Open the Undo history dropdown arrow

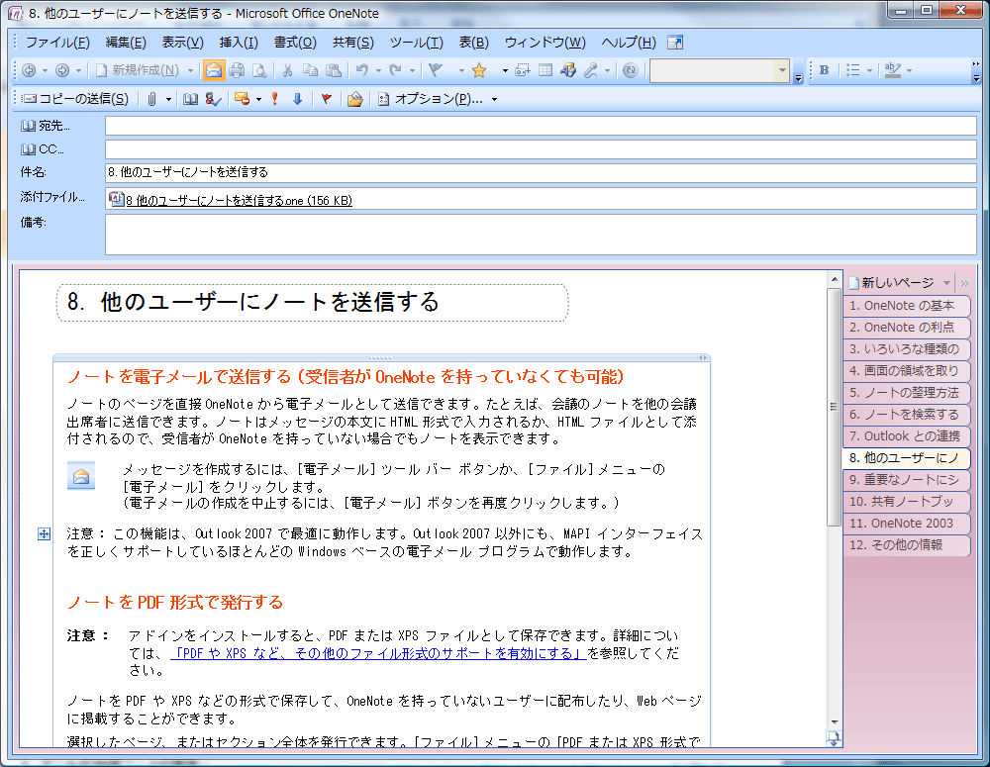coord(378,70)
